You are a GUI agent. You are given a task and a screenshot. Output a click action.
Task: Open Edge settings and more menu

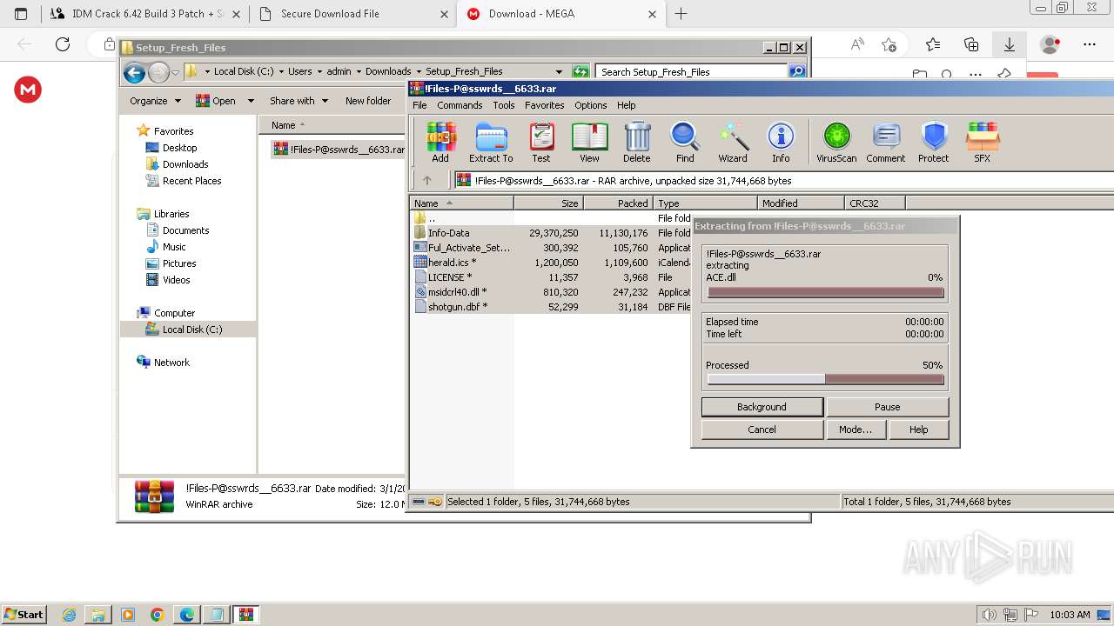point(1090,44)
